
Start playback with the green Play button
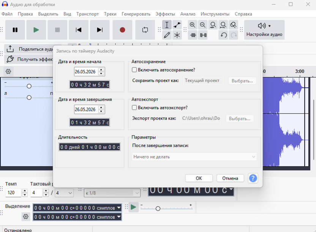(36, 30)
